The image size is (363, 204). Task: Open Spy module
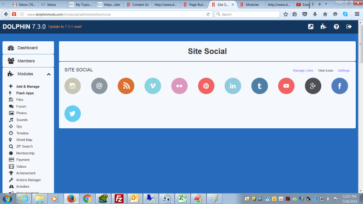pyautogui.click(x=19, y=126)
